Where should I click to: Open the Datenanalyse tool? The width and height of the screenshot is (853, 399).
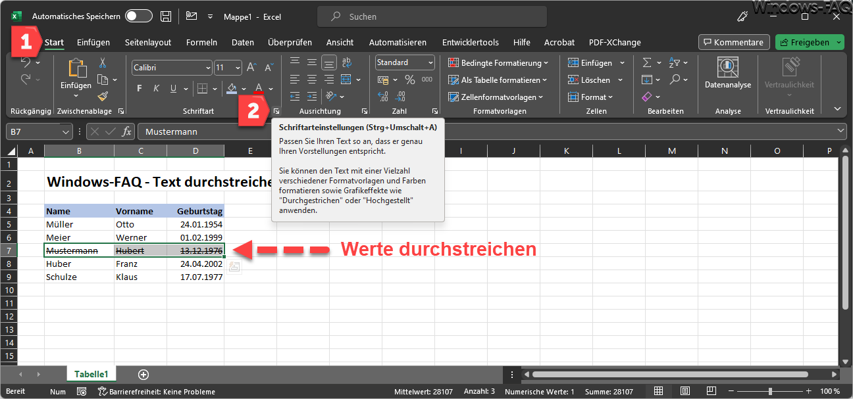(x=727, y=72)
